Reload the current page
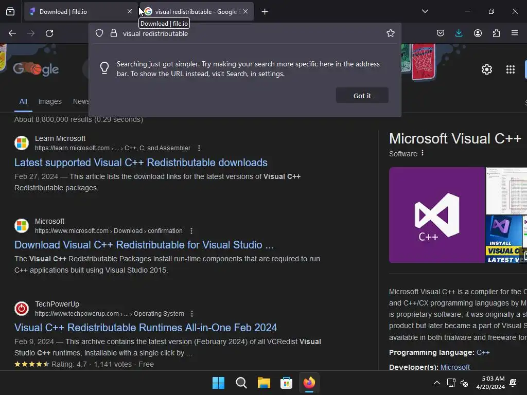The height and width of the screenshot is (395, 527). (49, 33)
